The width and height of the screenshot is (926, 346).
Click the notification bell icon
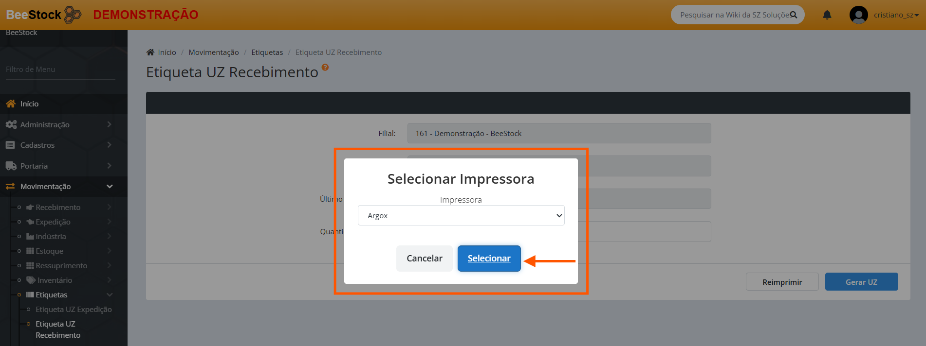pyautogui.click(x=827, y=15)
